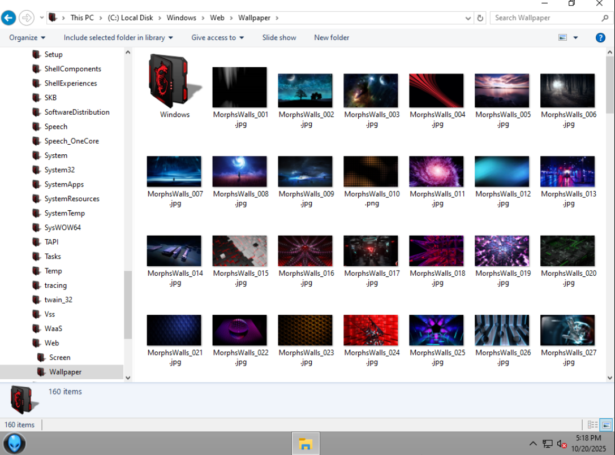Screen dimensions: 615x455
Task: Start the Slide show
Action: 279,38
